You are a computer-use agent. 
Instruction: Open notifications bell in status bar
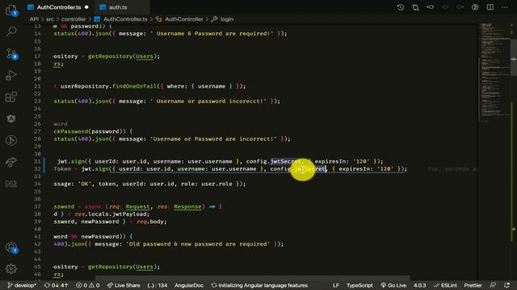pyautogui.click(x=506, y=285)
